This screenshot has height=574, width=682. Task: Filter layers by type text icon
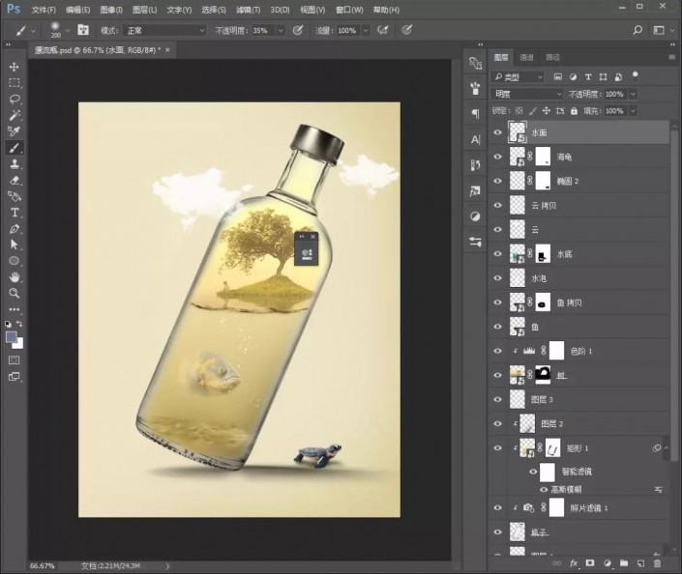point(588,77)
